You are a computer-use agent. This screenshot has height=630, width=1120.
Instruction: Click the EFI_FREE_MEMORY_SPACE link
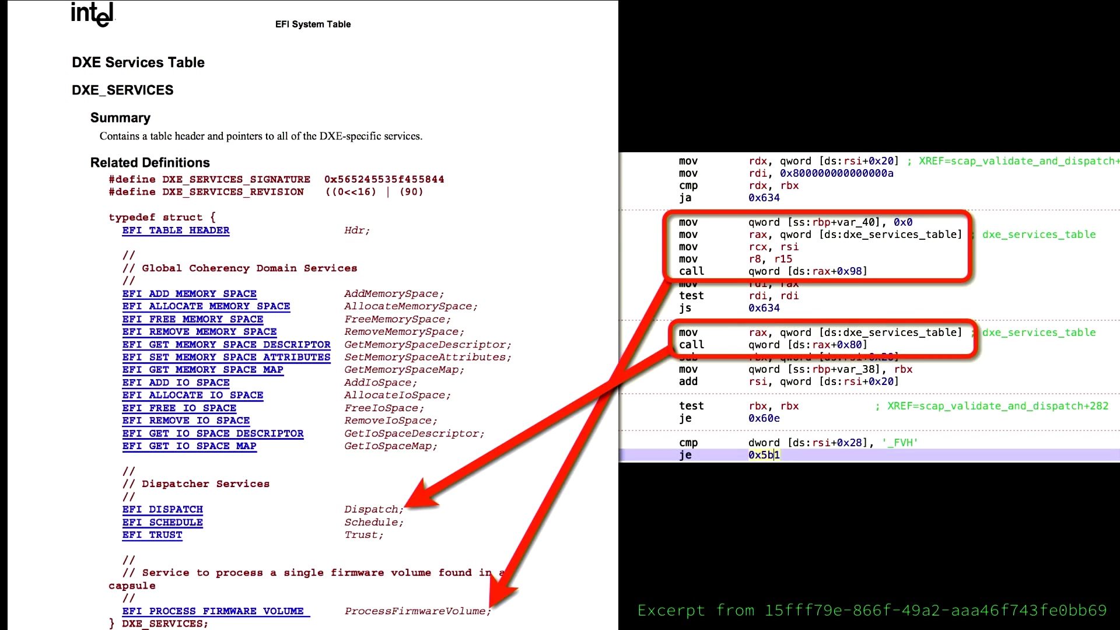192,319
